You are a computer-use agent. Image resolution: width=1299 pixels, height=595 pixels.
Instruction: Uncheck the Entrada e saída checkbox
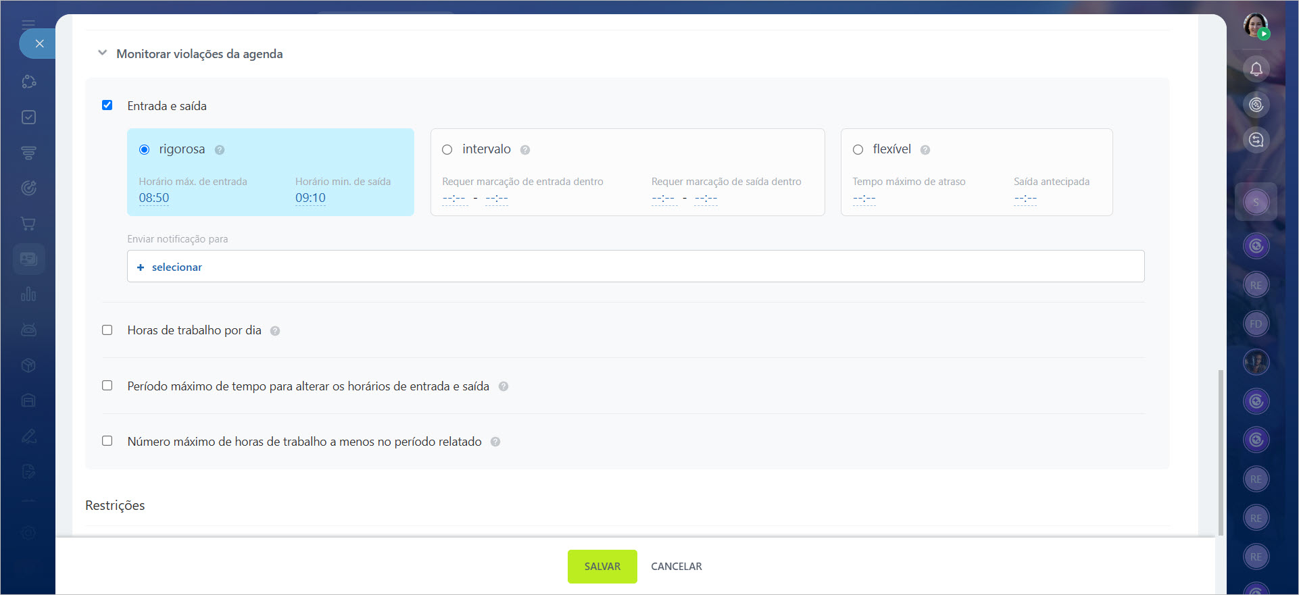[107, 105]
